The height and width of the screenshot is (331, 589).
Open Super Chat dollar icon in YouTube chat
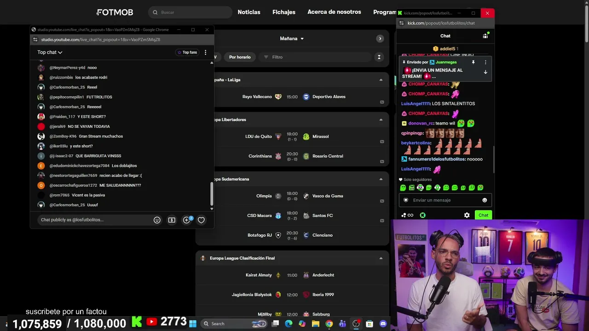[x=172, y=220]
